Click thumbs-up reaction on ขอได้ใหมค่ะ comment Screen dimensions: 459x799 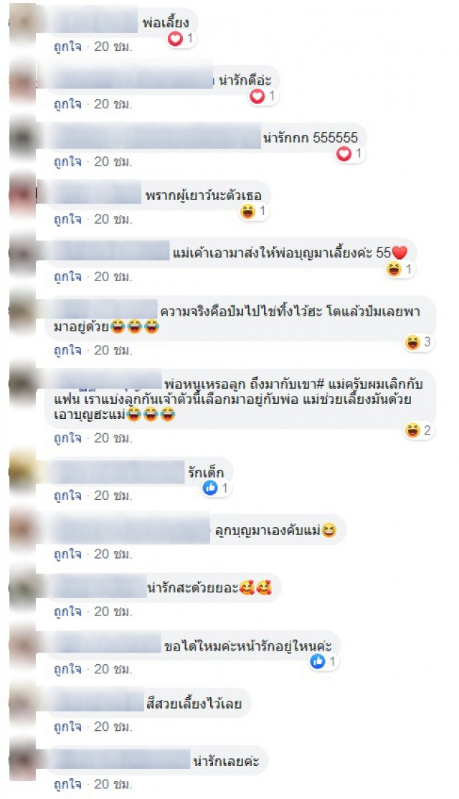[x=318, y=661]
